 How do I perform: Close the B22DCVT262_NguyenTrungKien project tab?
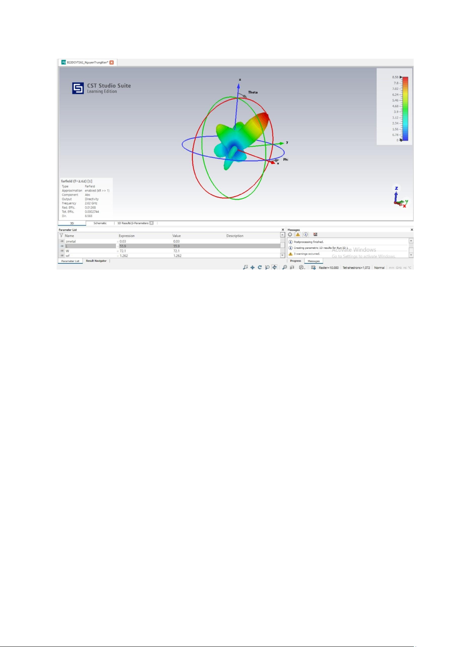[x=111, y=62]
